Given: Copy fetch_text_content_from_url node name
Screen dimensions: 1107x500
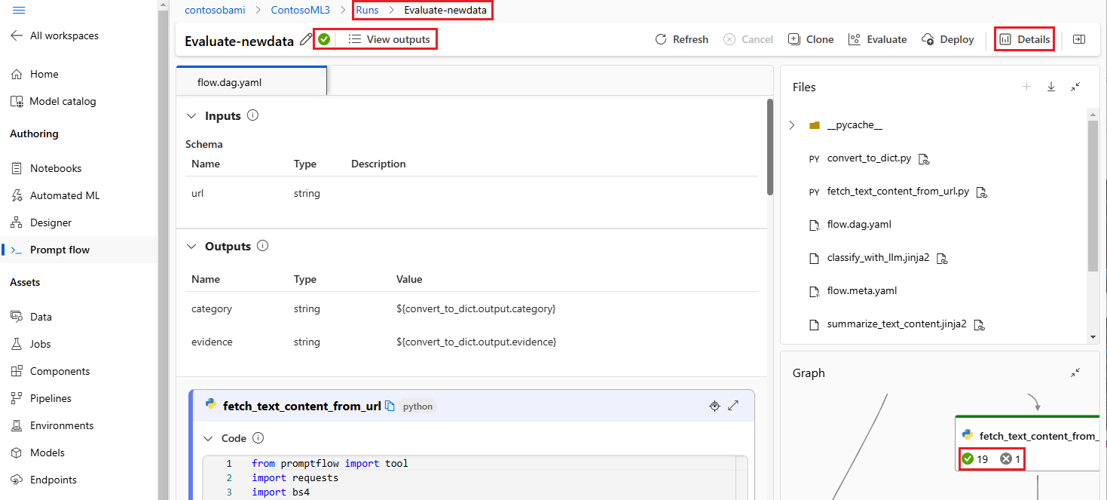Looking at the screenshot, I should tap(390, 406).
